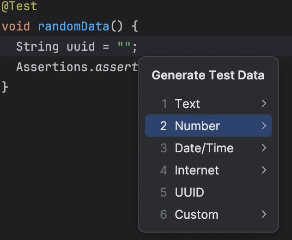Click the Assertions class reference
Viewport: 292px width, 240px height.
pos(53,67)
